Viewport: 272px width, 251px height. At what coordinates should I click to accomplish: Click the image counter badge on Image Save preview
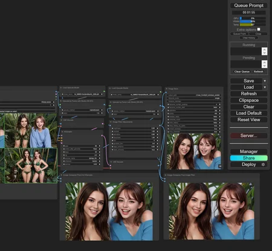click(220, 167)
